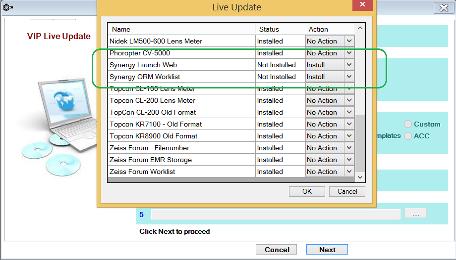Click the browse ellipsis button beside field 5
456x260 pixels.
[x=415, y=213]
